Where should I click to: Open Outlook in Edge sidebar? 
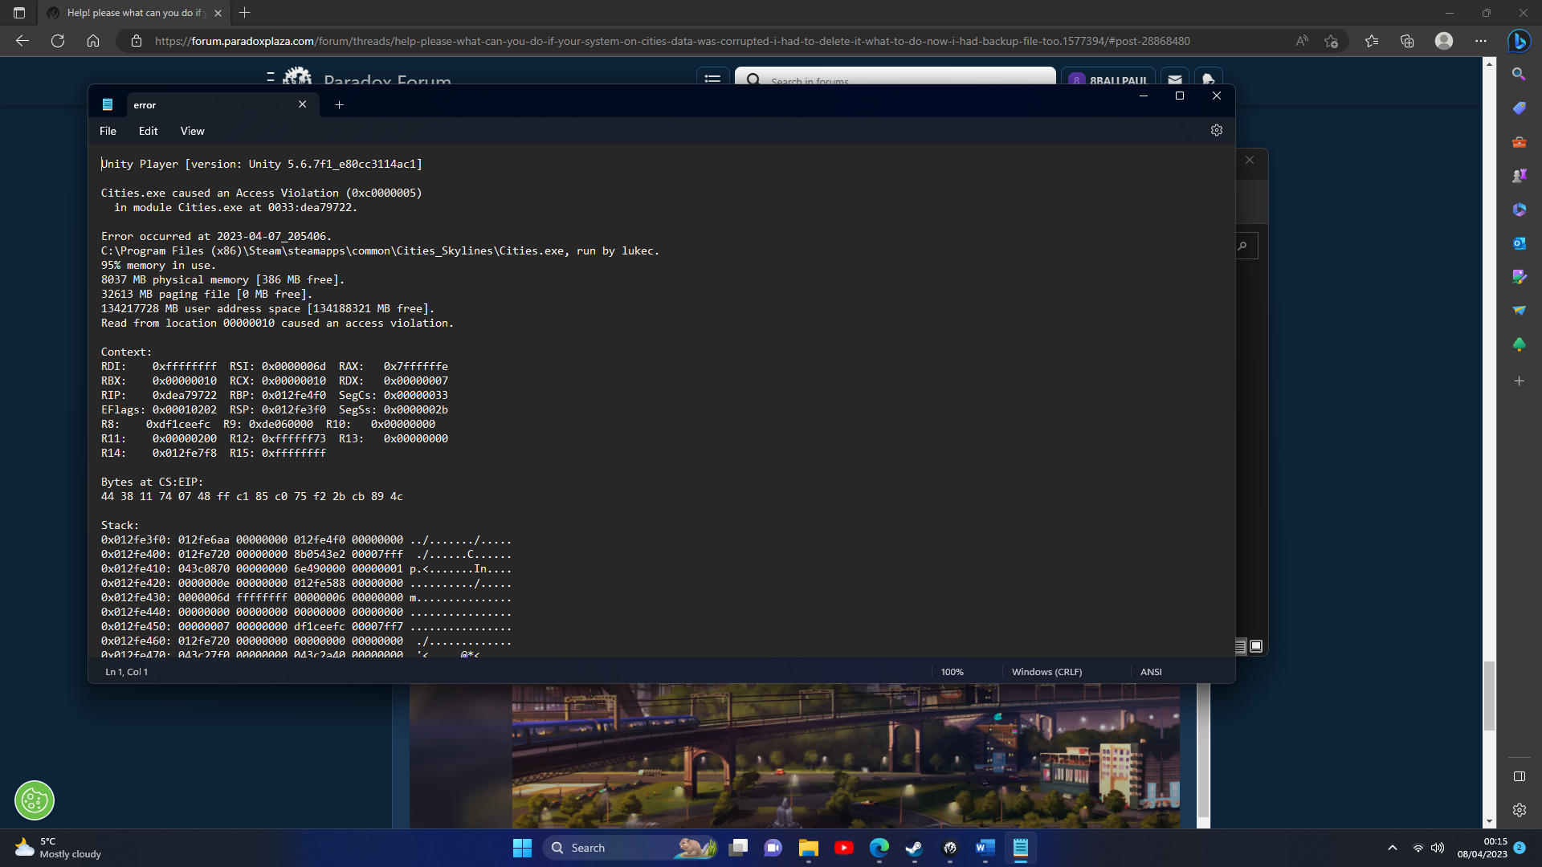click(x=1519, y=243)
